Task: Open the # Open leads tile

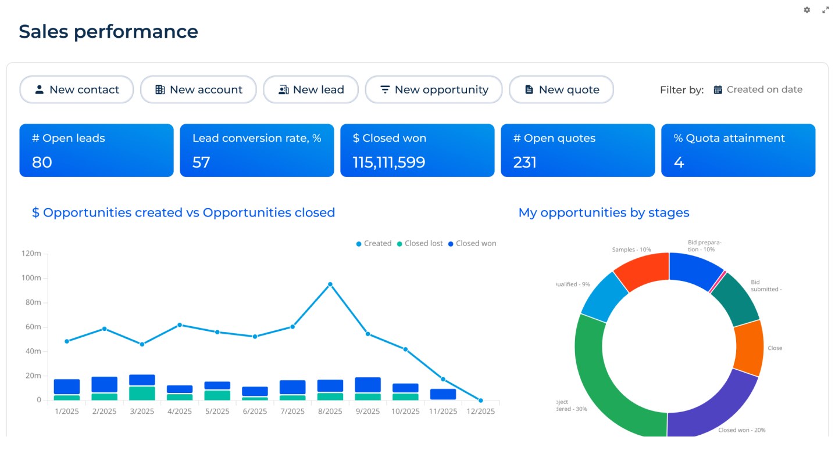Action: (97, 150)
